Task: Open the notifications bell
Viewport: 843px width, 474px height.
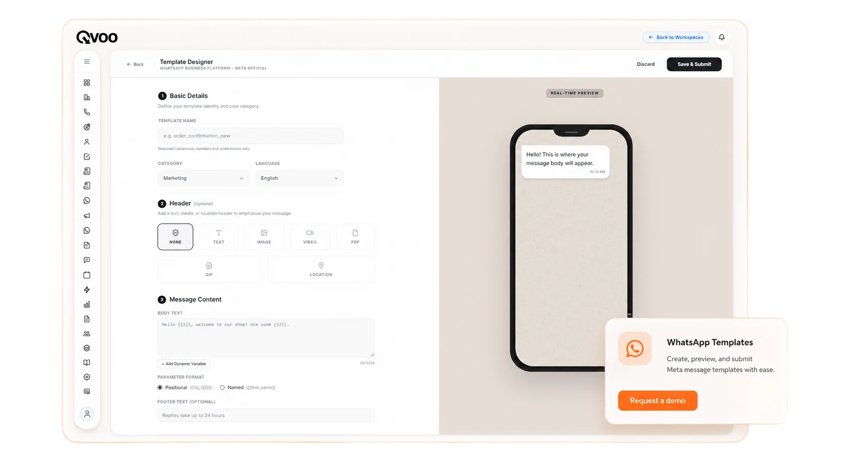Action: [x=721, y=37]
